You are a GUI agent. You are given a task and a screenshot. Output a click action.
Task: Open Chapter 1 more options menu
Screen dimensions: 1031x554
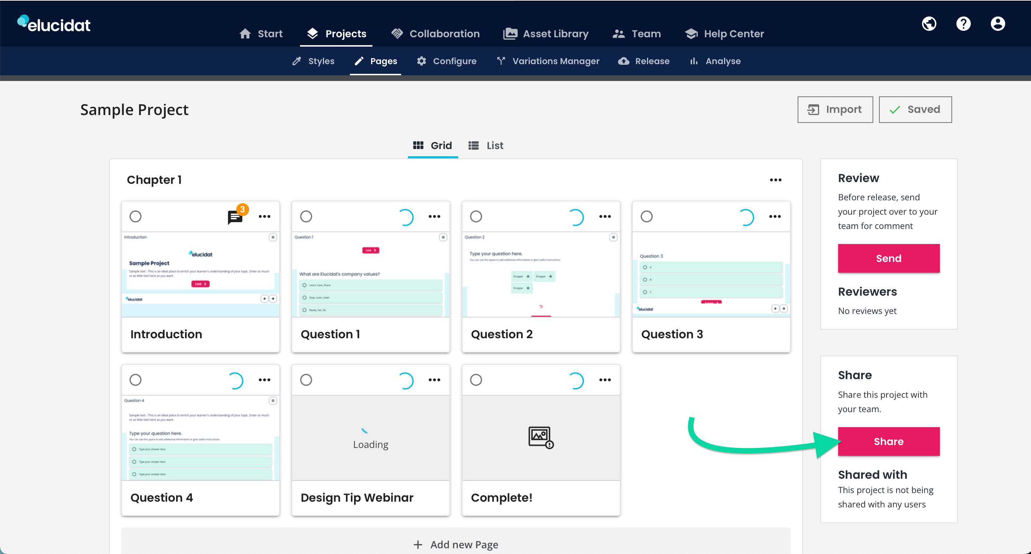click(775, 180)
